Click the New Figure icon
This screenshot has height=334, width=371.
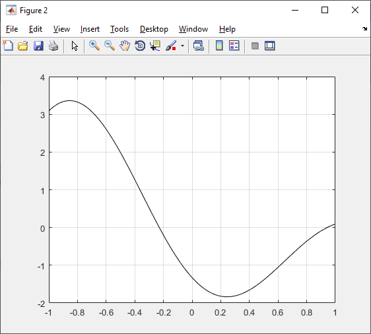coord(8,46)
